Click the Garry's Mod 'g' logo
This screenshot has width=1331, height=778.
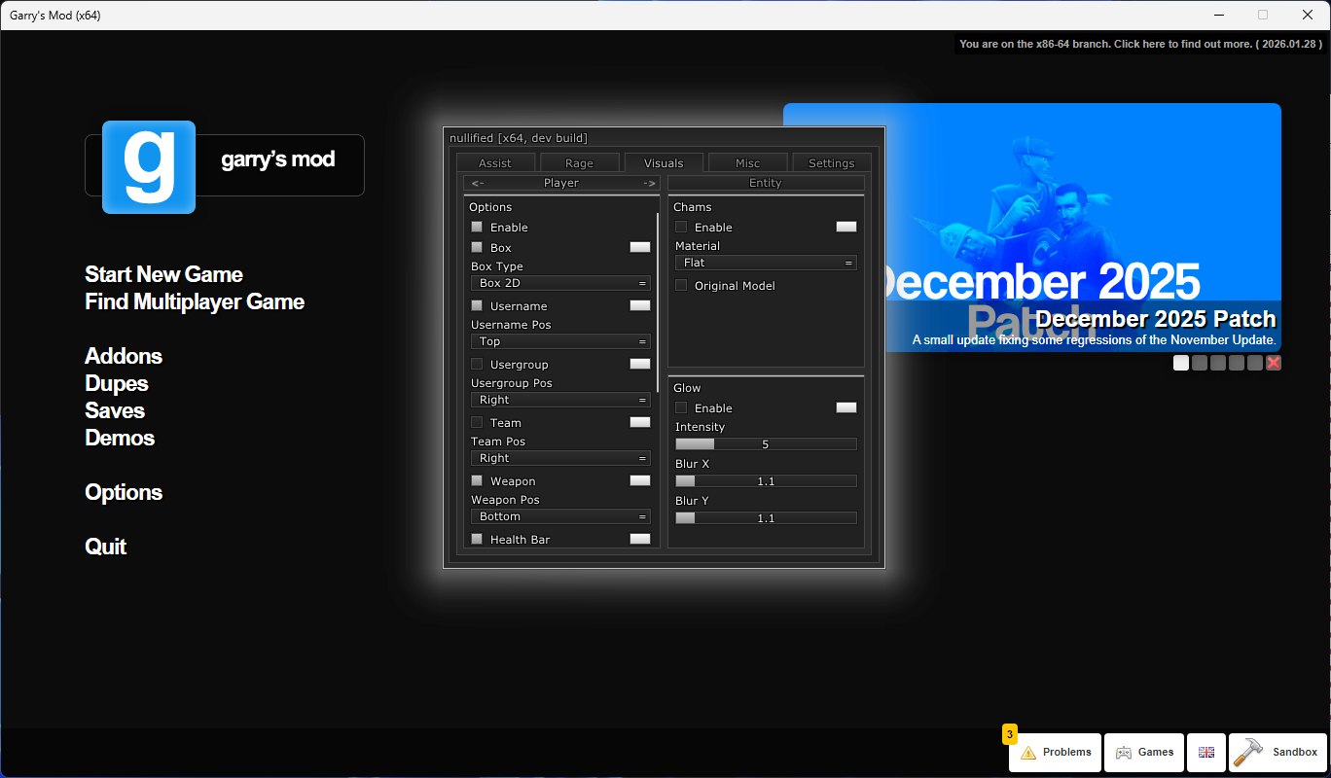click(x=149, y=167)
